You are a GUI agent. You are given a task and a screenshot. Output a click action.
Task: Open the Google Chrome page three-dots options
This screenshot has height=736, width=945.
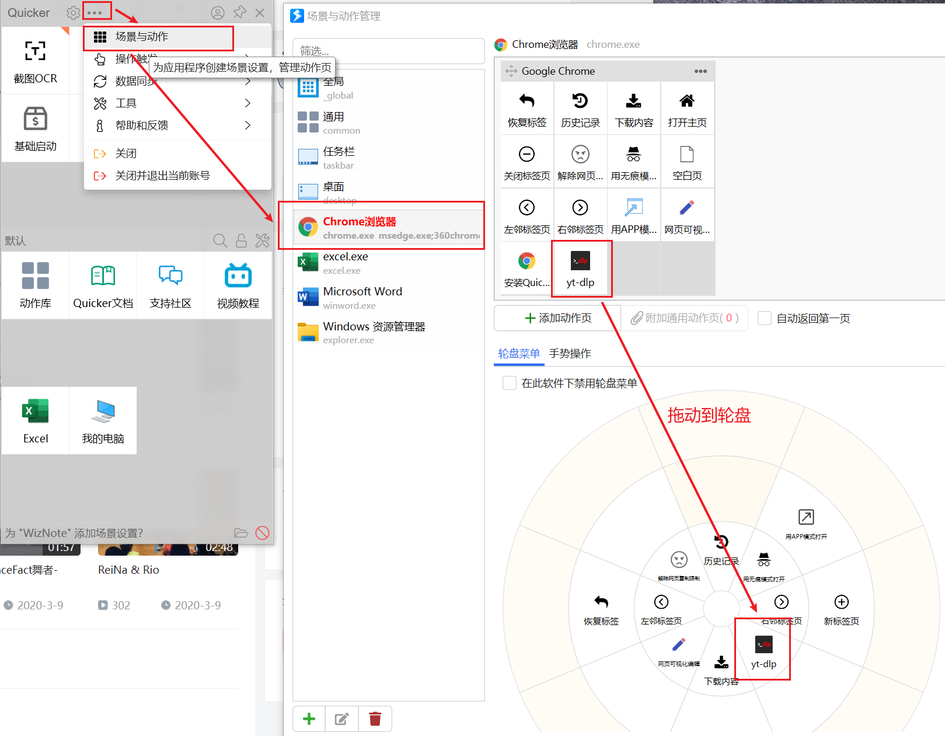700,71
